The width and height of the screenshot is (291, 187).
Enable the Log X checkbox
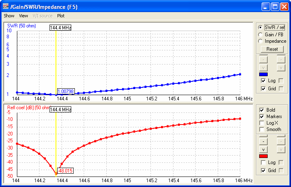coord(262,123)
